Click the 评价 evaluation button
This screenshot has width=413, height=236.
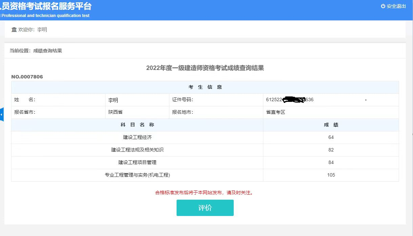[x=205, y=207]
